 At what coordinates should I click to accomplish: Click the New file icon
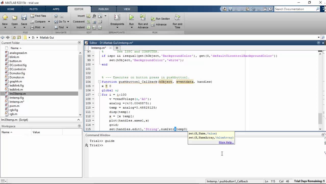click(x=5, y=17)
